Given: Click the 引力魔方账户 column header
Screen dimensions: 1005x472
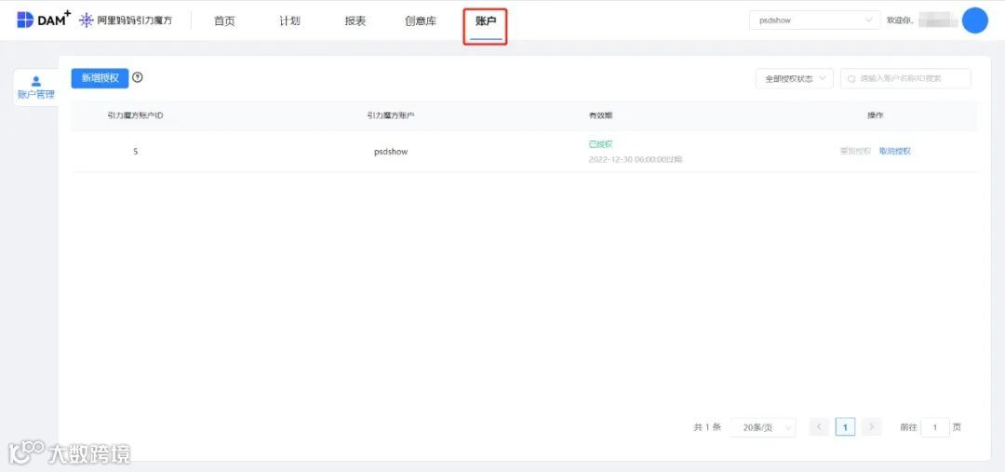Looking at the screenshot, I should 390,115.
